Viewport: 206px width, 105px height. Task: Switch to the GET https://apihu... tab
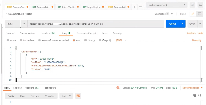pyautogui.click(x=93, y=7)
